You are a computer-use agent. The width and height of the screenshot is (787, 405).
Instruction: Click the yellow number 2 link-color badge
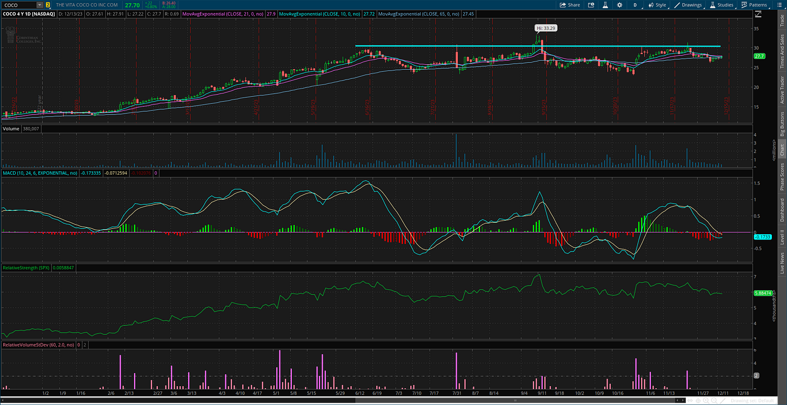click(x=48, y=5)
